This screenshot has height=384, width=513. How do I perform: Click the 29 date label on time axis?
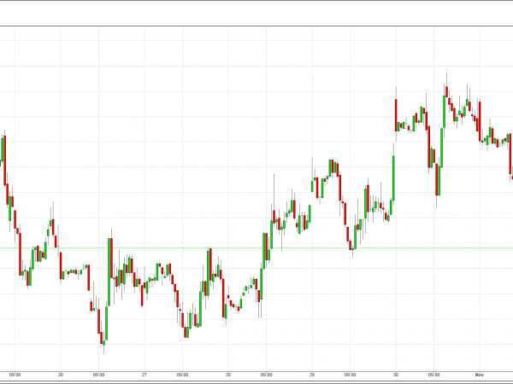pos(312,375)
